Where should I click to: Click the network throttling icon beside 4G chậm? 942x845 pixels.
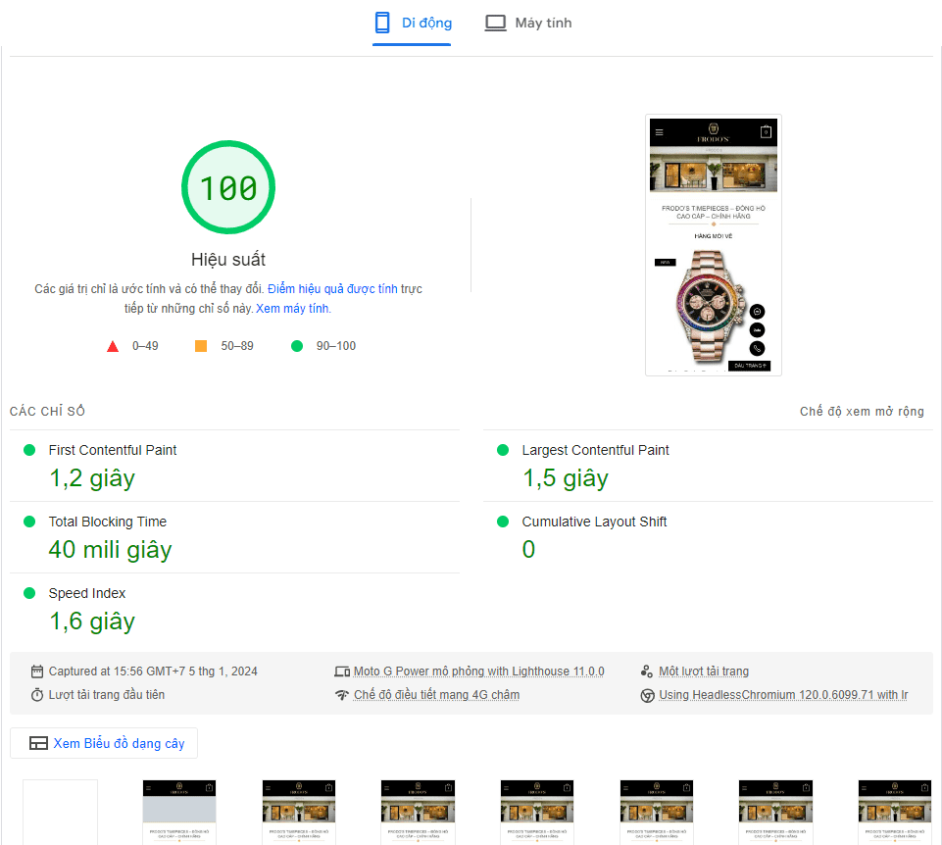click(x=342, y=695)
